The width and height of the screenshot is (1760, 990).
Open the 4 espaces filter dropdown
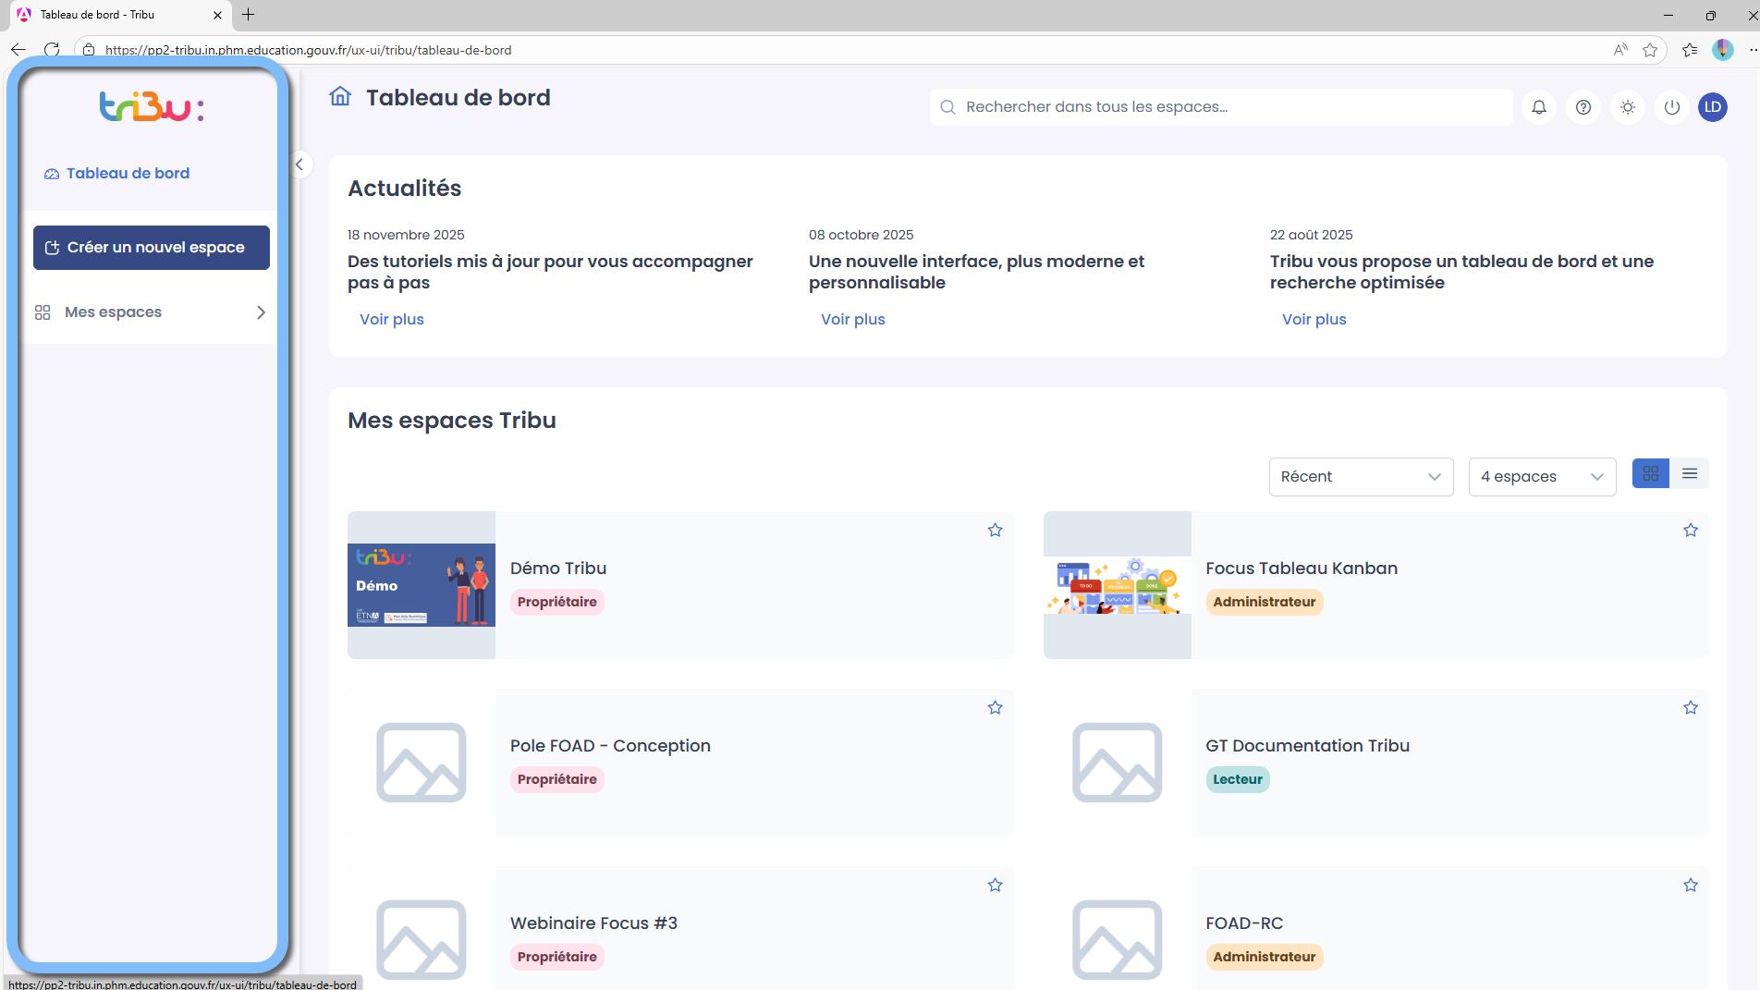[x=1542, y=477]
